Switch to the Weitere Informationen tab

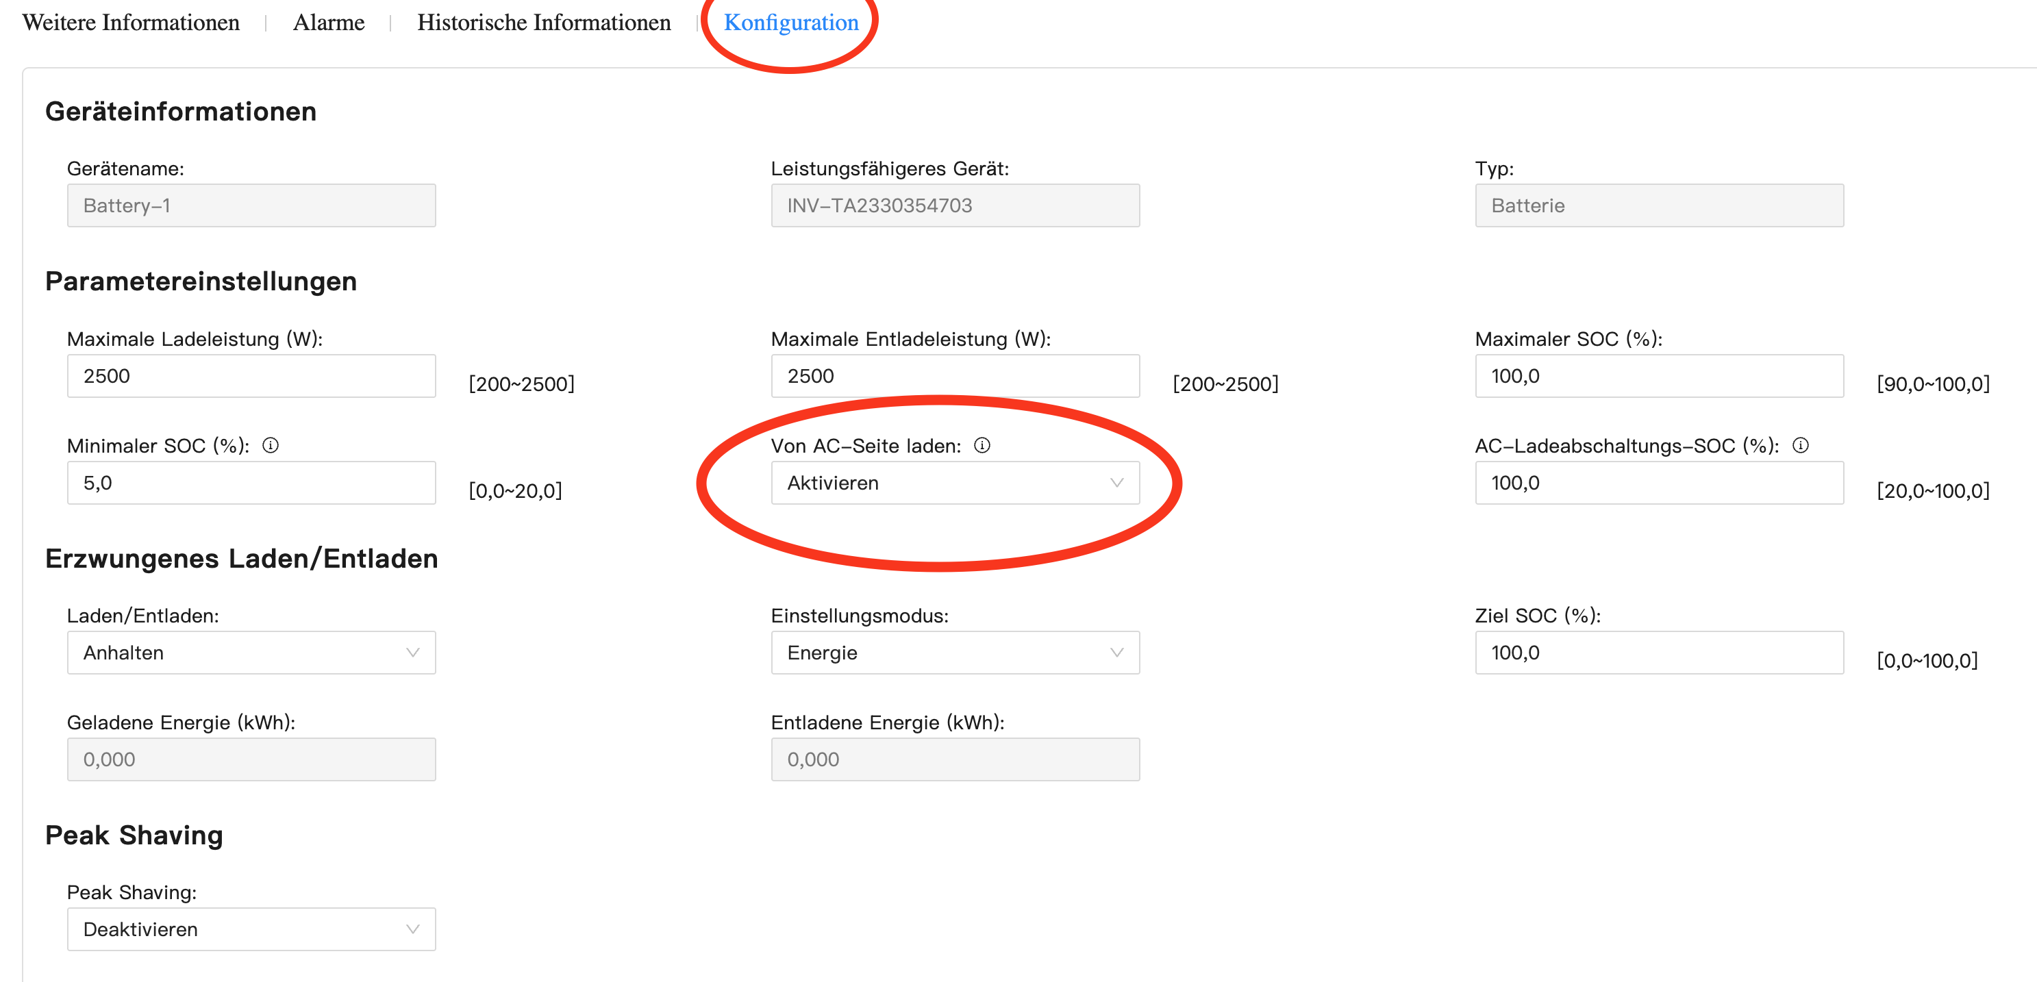(x=132, y=22)
